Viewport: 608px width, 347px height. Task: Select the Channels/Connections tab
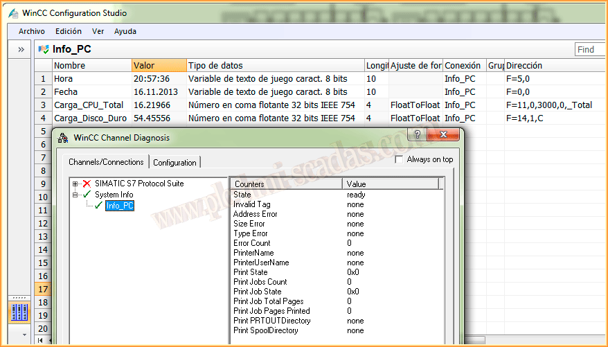pyautogui.click(x=106, y=161)
